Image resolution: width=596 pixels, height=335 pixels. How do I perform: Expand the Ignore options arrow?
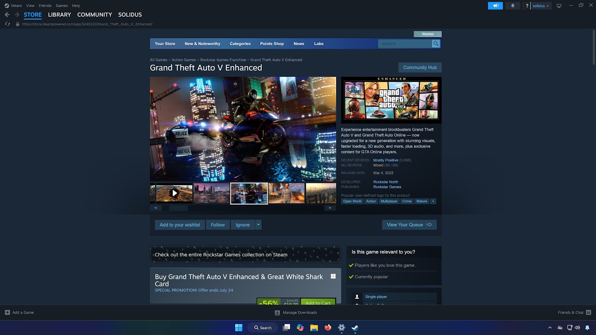pos(258,225)
